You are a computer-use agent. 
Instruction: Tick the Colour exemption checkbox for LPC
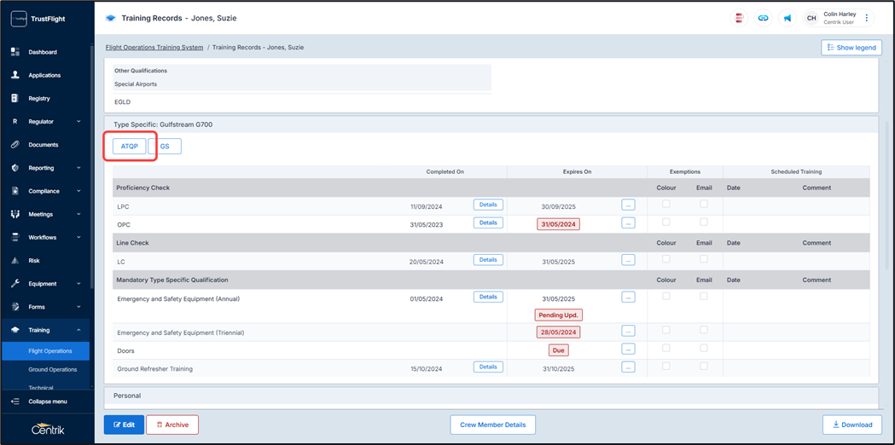coord(666,205)
